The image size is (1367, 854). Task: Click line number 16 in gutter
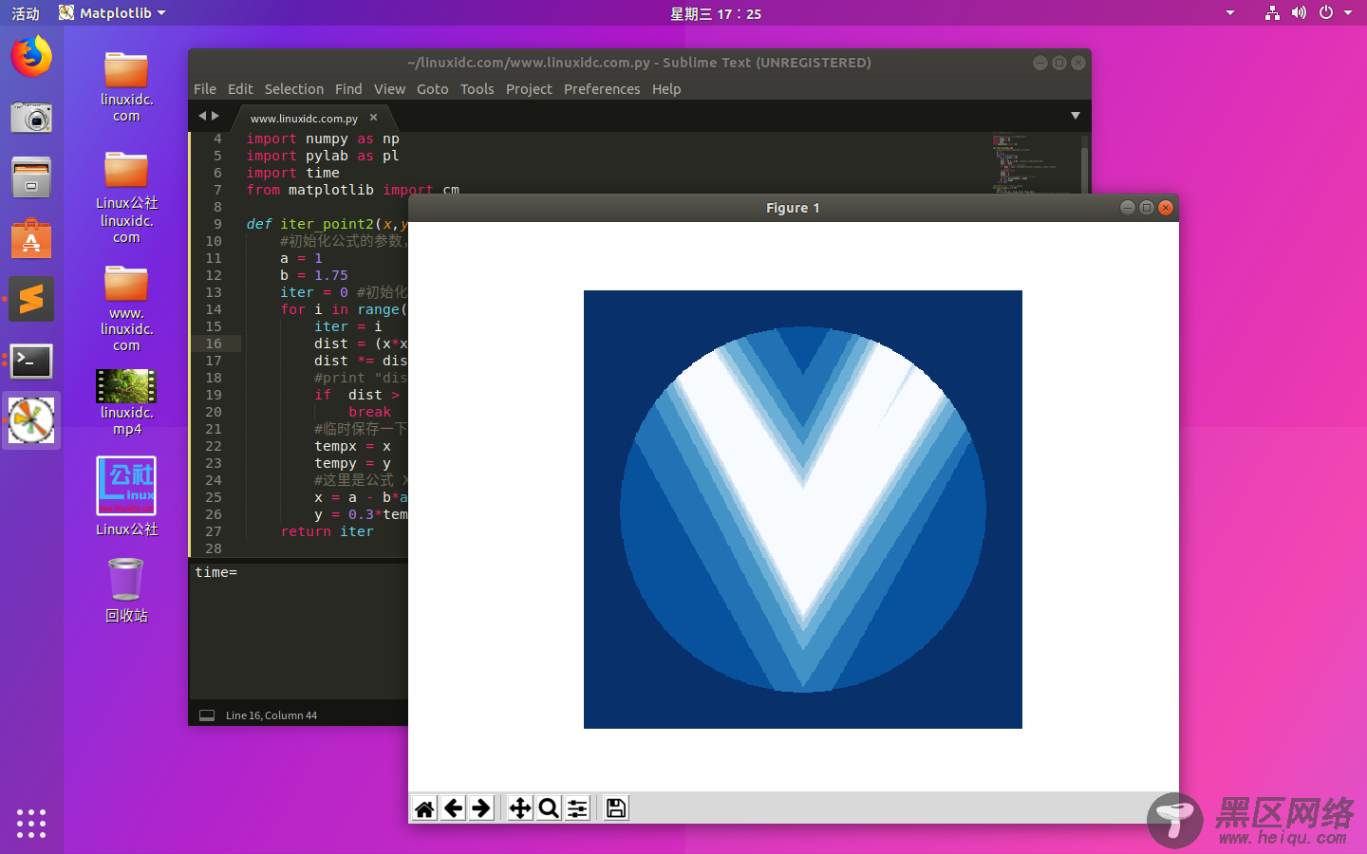click(x=214, y=343)
